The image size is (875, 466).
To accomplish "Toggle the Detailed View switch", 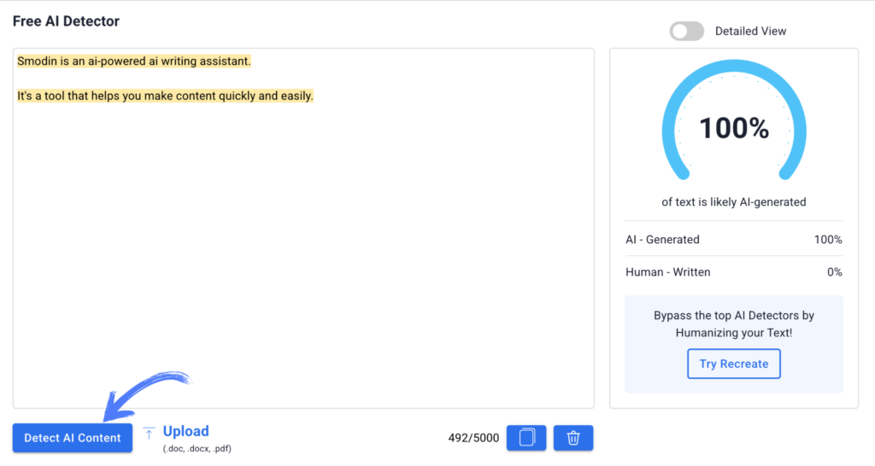I will tap(686, 31).
